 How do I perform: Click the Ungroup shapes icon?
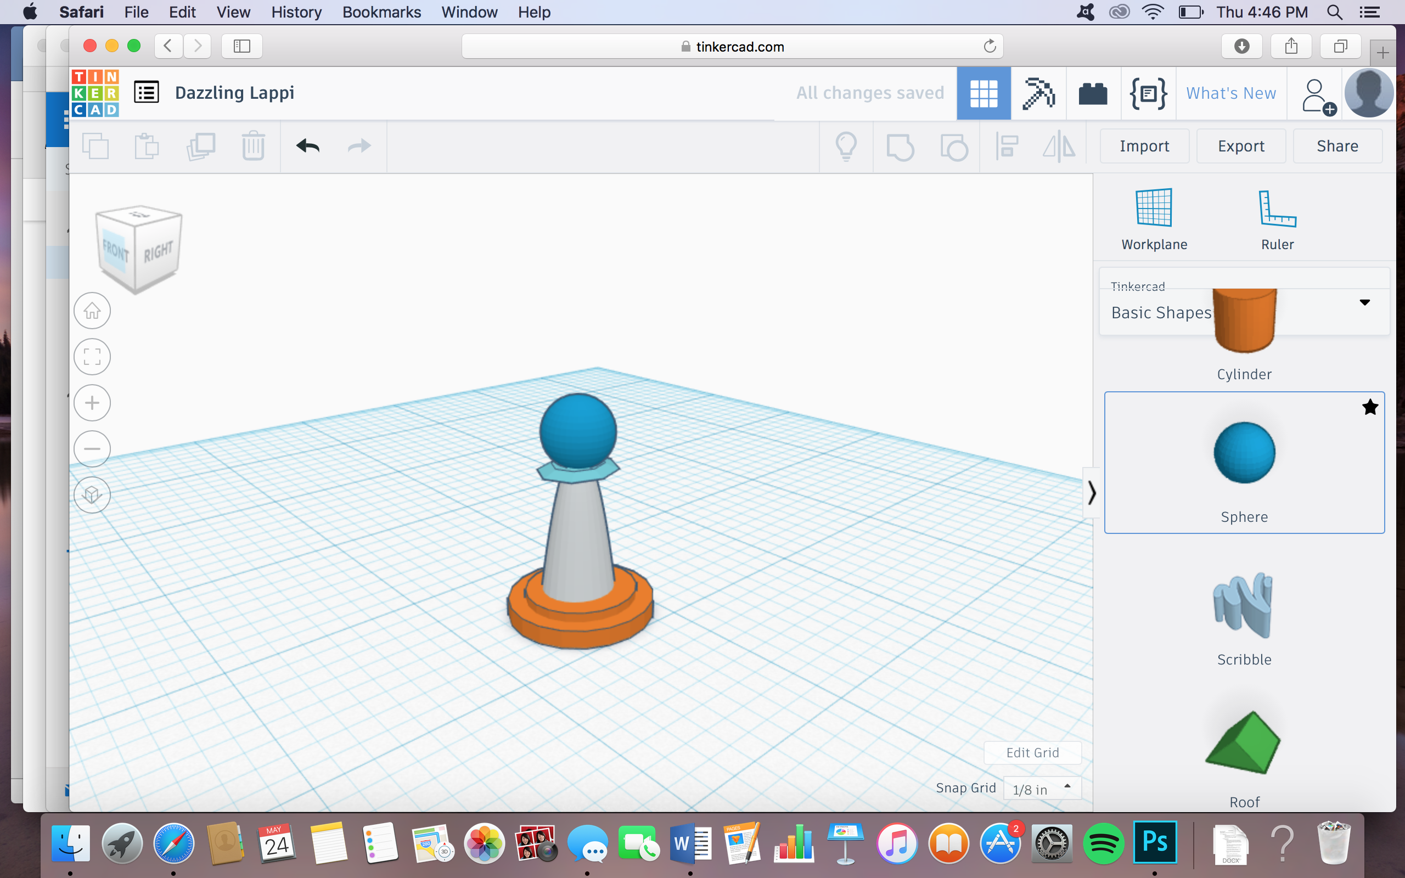click(954, 147)
